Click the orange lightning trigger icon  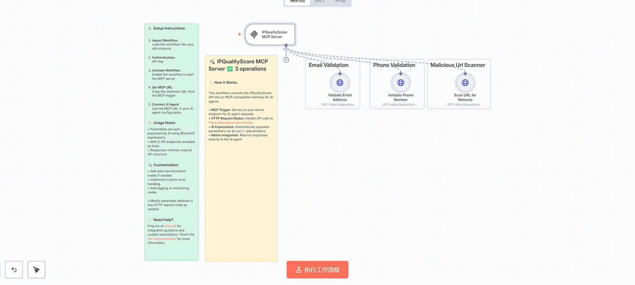coord(240,34)
